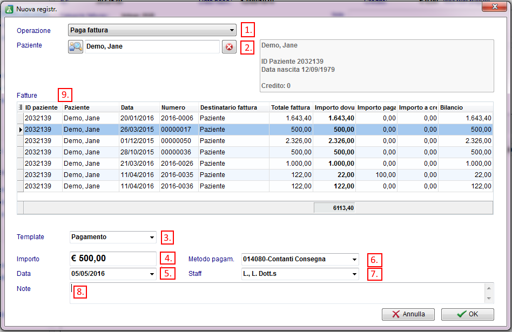The width and height of the screenshot is (512, 332).
Task: Close the Nuova registr. window
Action: click(x=494, y=6)
